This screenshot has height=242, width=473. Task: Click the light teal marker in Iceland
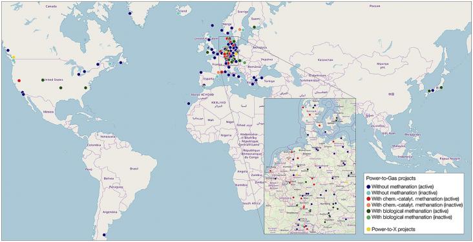tap(178, 14)
